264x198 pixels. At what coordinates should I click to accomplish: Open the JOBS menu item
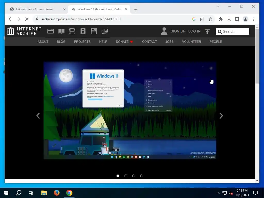169,42
